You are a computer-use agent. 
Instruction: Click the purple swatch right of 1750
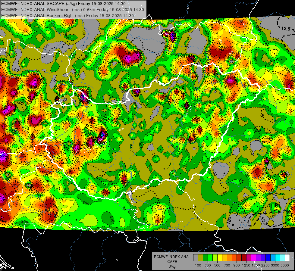(x=258, y=257)
